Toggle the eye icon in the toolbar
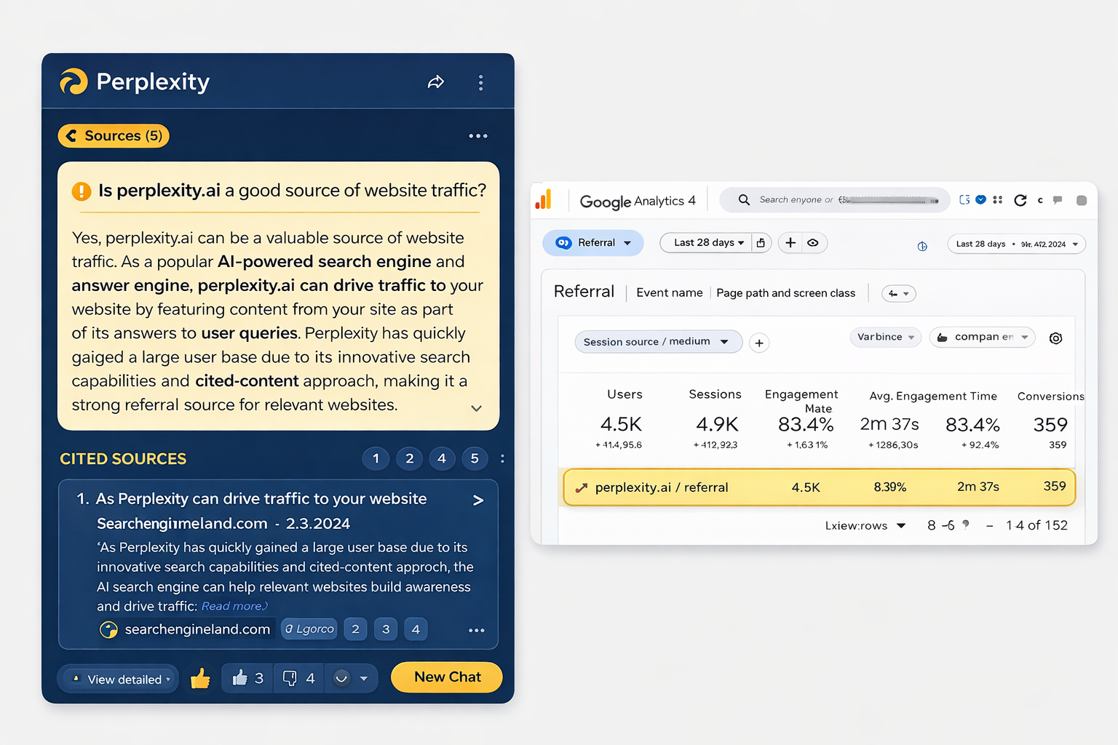Screen dimensions: 1118x745 pos(813,243)
